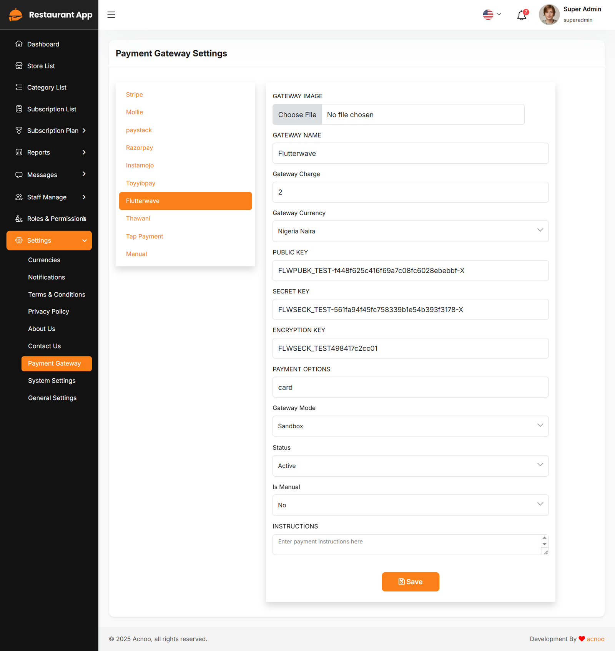Select the Stripe gateway tab
Image resolution: width=615 pixels, height=651 pixels.
134,94
